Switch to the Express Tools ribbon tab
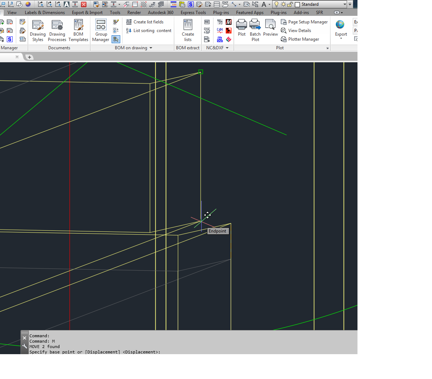Screen dimensions: 432x379 193,12
